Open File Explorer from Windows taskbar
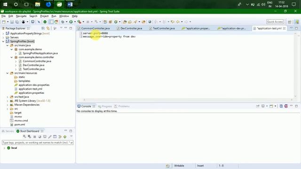The width and height of the screenshot is (301, 169). coord(38,4)
